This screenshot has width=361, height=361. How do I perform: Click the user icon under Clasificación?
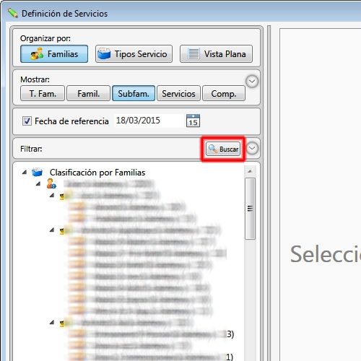(x=51, y=183)
